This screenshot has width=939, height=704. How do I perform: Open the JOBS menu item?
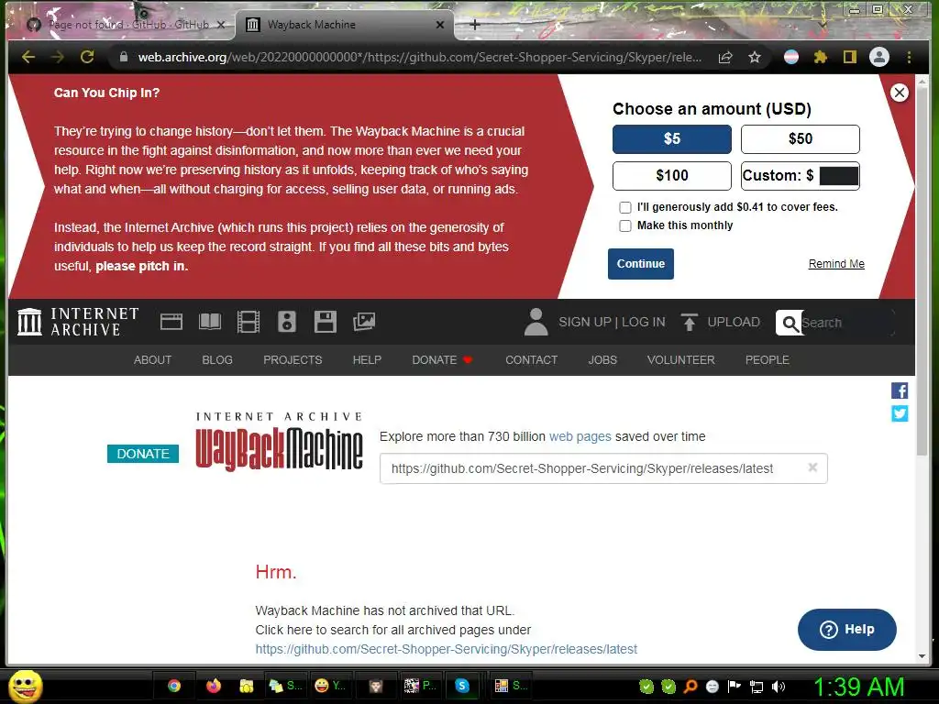coord(602,359)
